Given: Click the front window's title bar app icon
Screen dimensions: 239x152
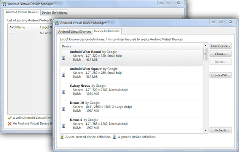Looking at the screenshot, I should point(57,23).
